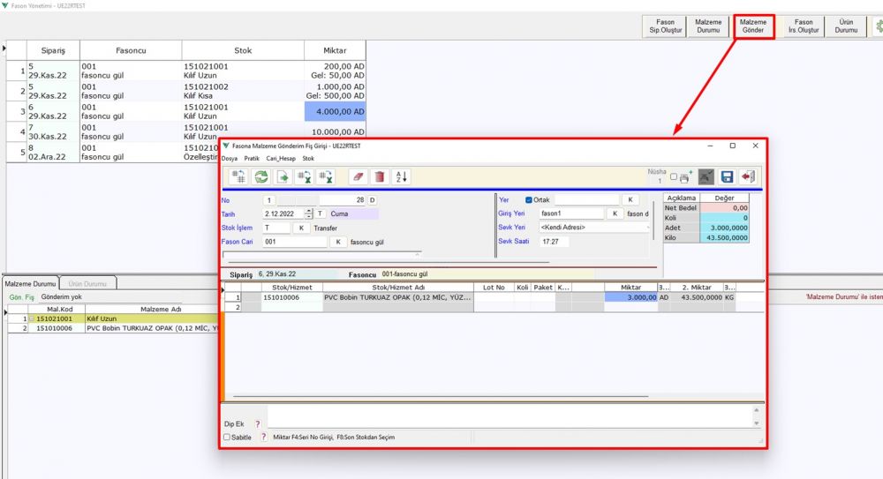Click the red trash delete icon
This screenshot has height=479, width=883.
point(380,176)
